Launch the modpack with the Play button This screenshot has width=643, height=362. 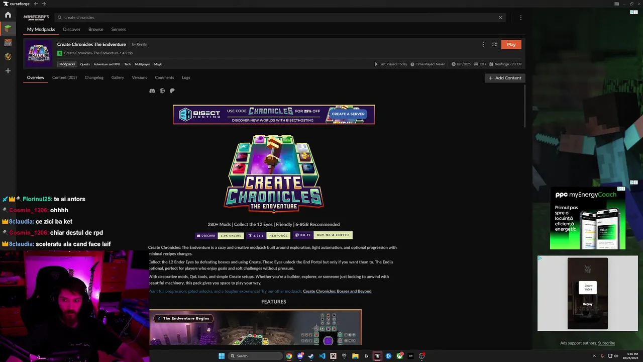pyautogui.click(x=511, y=44)
